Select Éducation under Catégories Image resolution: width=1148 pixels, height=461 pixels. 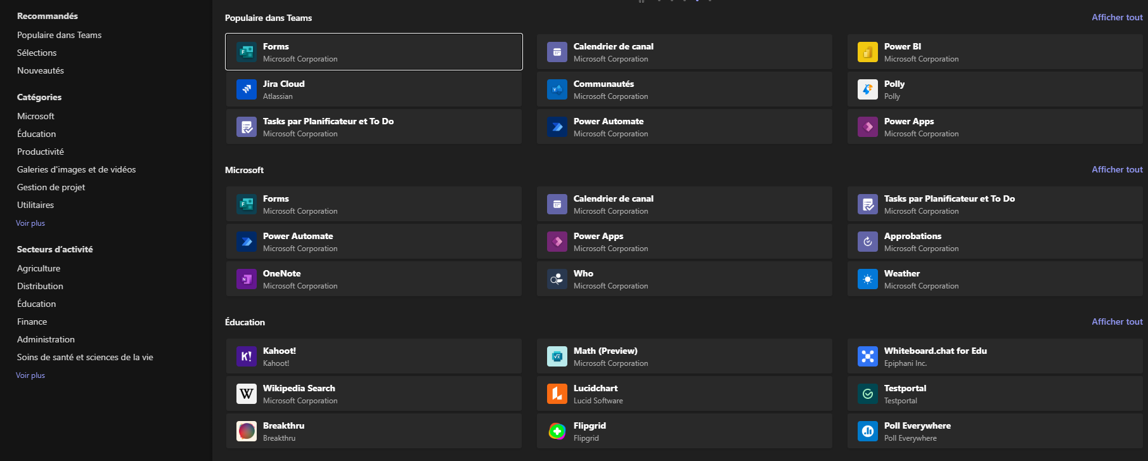[36, 134]
